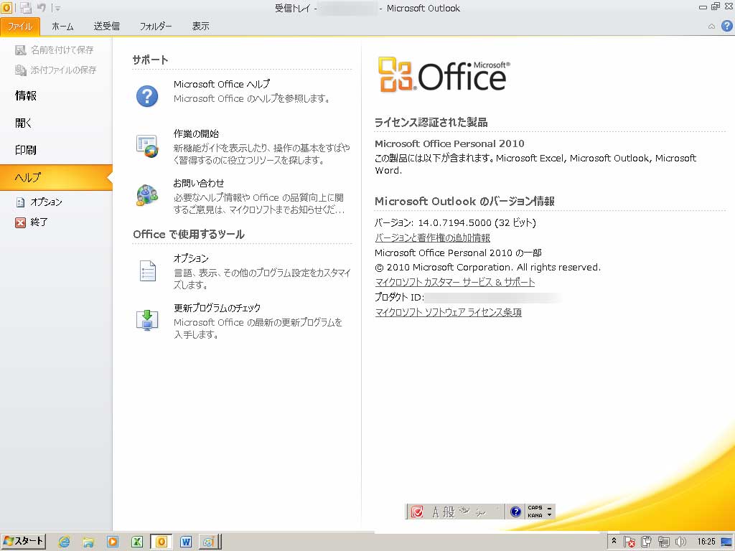Open Excel from the taskbar
The image size is (735, 551).
136,542
